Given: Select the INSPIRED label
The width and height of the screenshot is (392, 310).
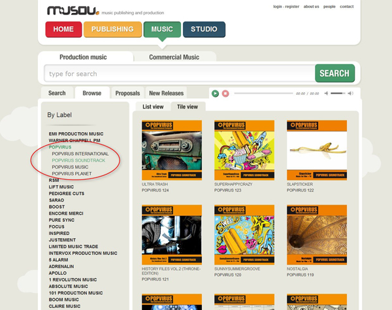Looking at the screenshot, I should click(59, 233).
